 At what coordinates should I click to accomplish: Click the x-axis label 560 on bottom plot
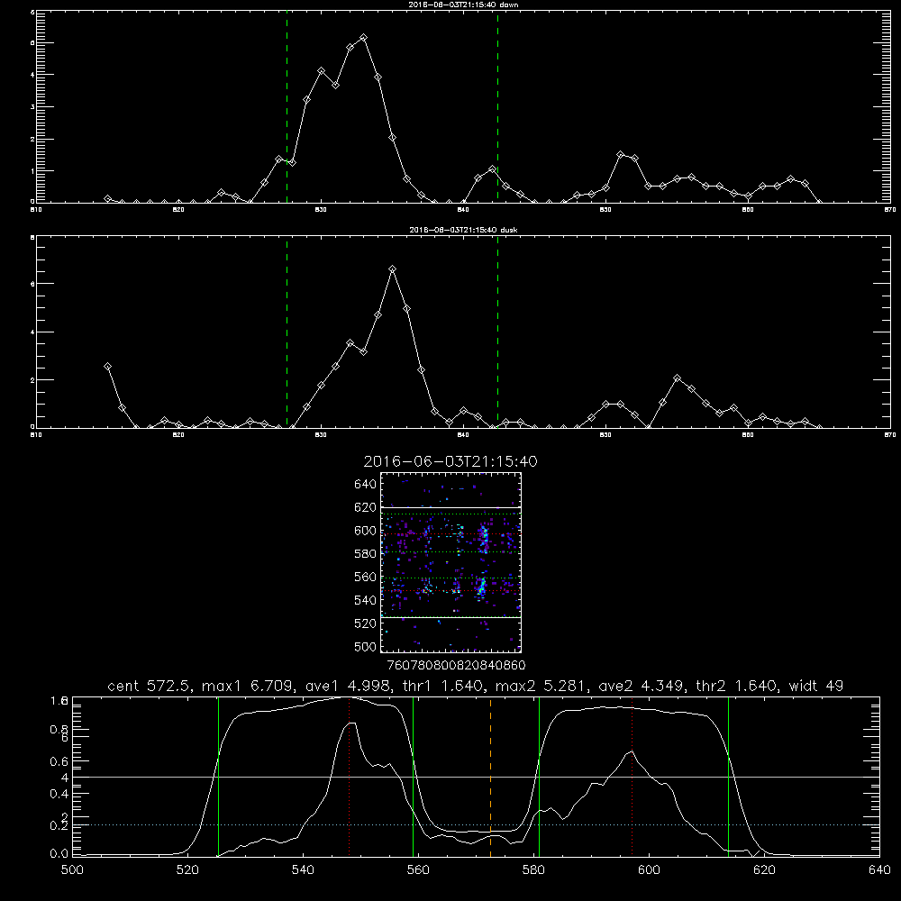tap(418, 870)
